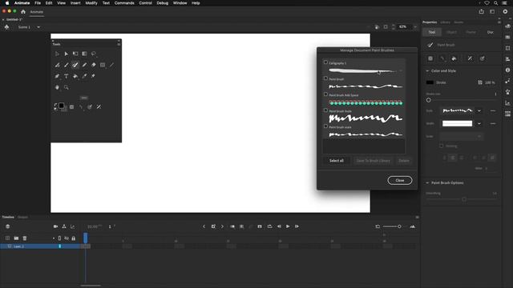This screenshot has width=513, height=288.
Task: Play the timeline animation
Action: (288, 226)
